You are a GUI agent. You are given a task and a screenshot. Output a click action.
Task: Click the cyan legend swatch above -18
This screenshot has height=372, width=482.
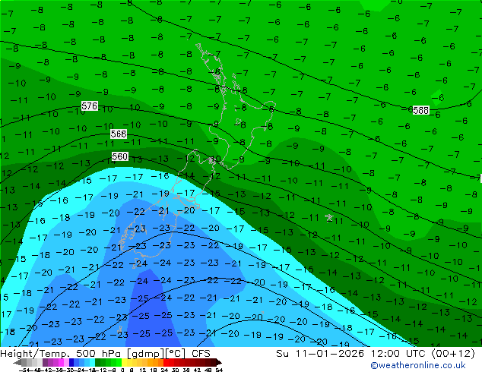[93, 362]
